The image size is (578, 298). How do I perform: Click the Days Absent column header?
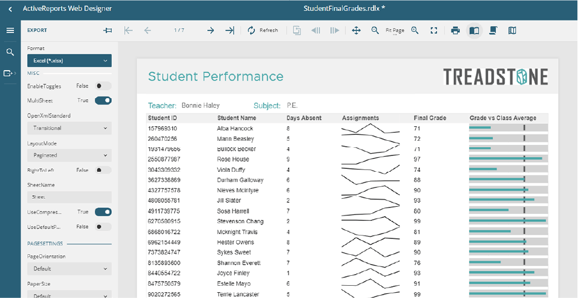pyautogui.click(x=304, y=118)
